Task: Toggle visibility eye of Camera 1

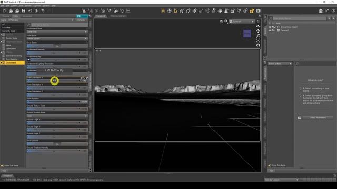Action: click(270, 30)
